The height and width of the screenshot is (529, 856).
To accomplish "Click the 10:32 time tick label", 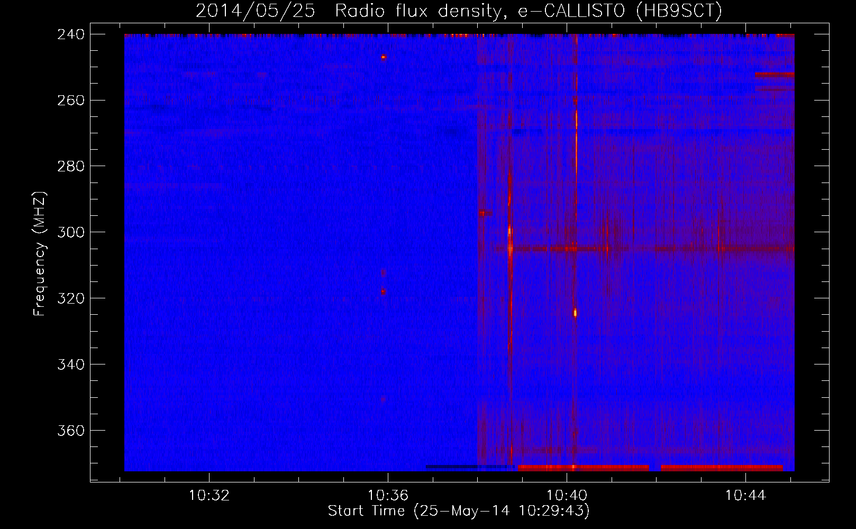I will click(209, 496).
